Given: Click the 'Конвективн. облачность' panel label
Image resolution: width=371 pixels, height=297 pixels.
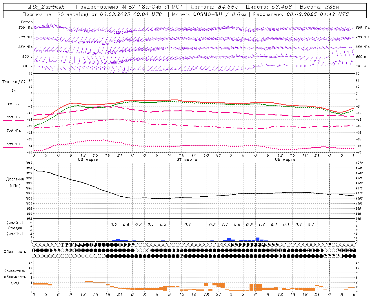Looking at the screenshot, I should point(15,274).
